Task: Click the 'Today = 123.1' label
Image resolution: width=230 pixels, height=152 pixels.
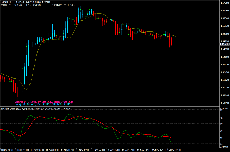Action: tap(64, 5)
